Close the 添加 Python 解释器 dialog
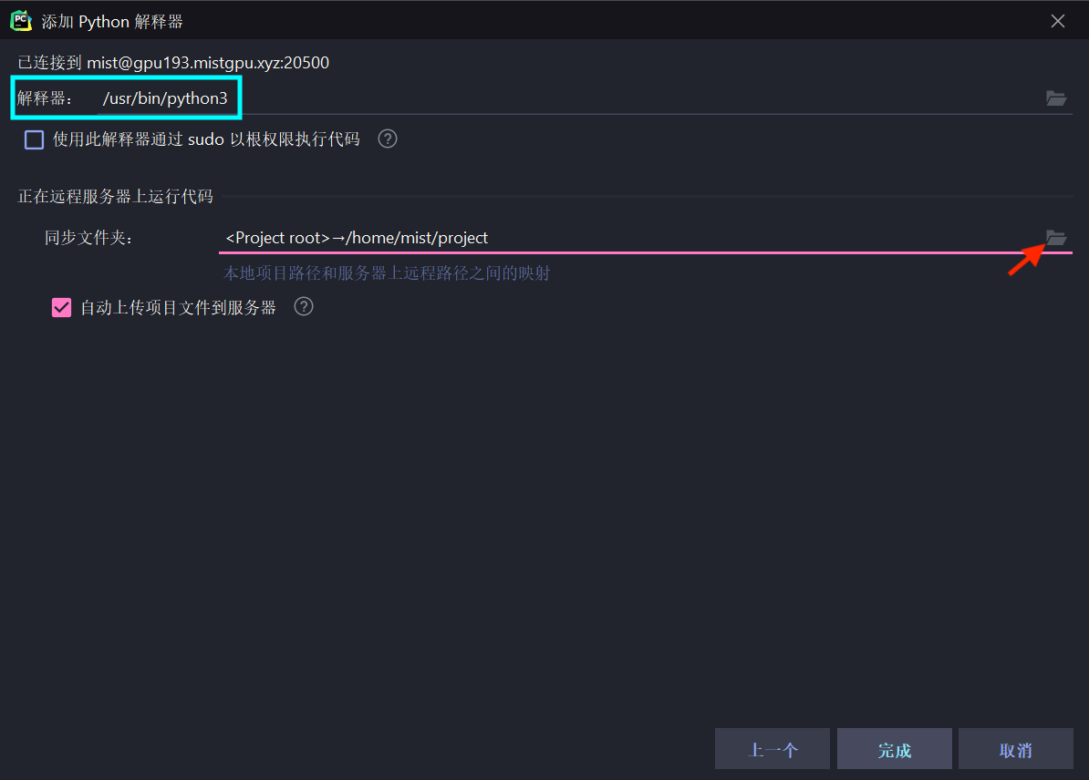Screen dimensions: 1089x780 coord(1058,21)
